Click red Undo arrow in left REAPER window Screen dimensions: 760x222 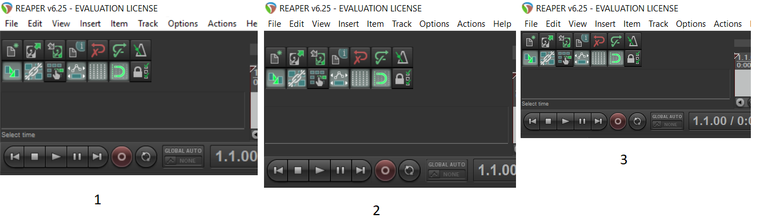98,50
